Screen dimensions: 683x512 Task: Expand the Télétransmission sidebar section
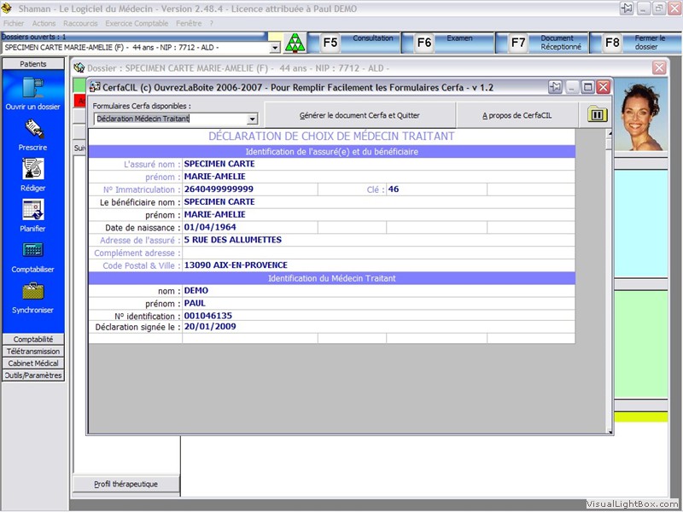pos(33,351)
